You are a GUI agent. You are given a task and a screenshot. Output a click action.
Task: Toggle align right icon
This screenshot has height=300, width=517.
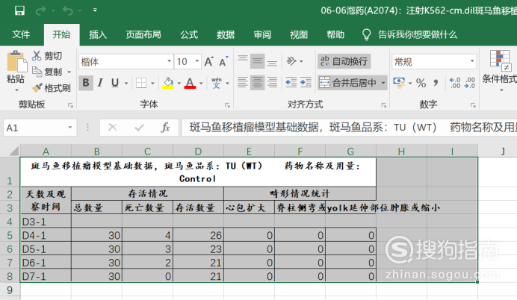272,82
